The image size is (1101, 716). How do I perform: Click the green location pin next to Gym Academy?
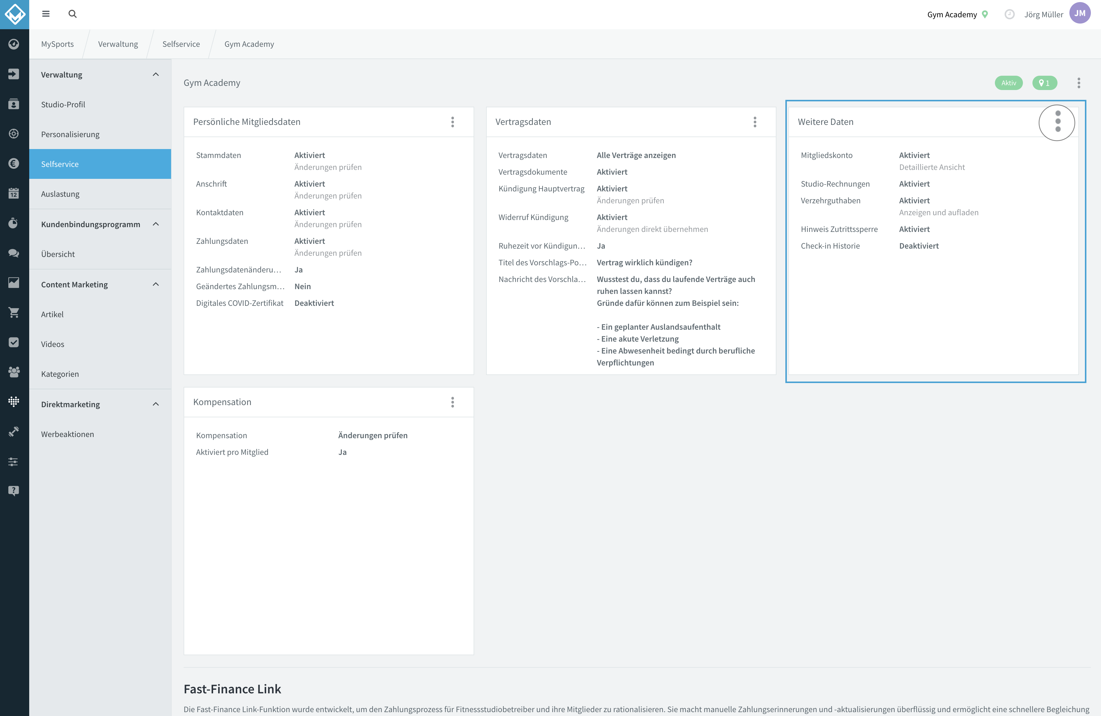pyautogui.click(x=985, y=14)
